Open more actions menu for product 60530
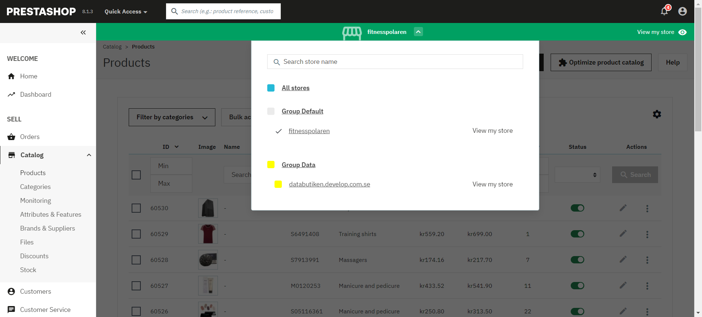This screenshot has width=702, height=317. point(647,208)
